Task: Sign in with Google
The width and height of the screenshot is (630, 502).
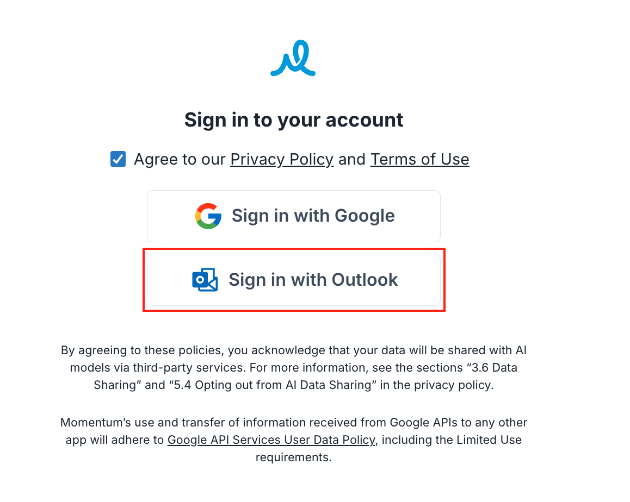Action: tap(294, 216)
